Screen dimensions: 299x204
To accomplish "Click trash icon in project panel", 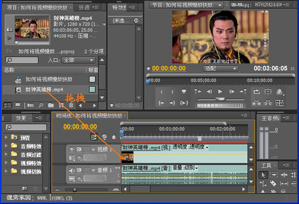I will (x=71, y=105).
